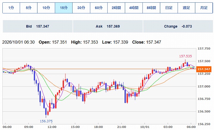This screenshot has height=130, width=214.
Task: Select the 5分 chart interval
Action: (x=29, y=8)
